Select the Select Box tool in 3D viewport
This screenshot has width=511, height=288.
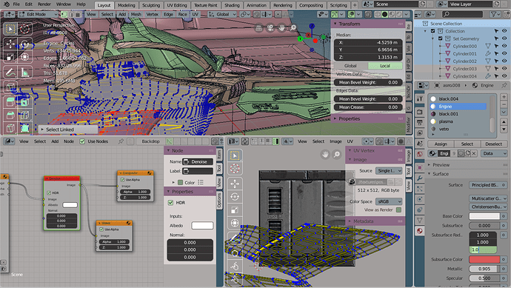pos(10,29)
